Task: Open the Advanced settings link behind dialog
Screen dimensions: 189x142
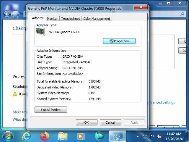Action: point(162,102)
